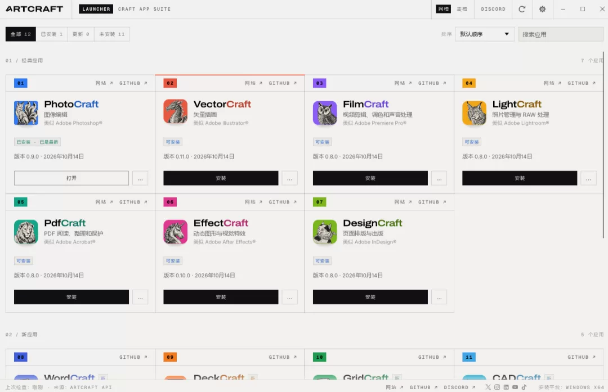This screenshot has height=392, width=608.
Task: Open the Instagram icon in the footer
Action: click(497, 387)
